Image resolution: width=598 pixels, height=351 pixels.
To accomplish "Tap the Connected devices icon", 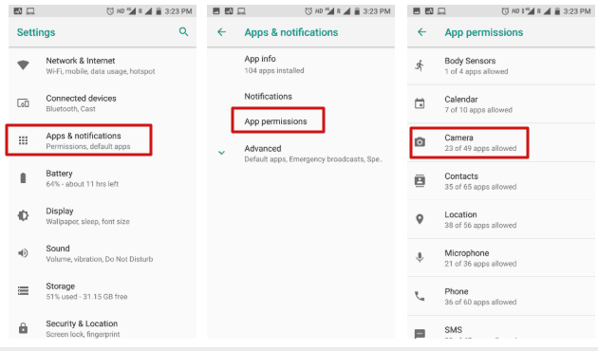I will pos(24,102).
